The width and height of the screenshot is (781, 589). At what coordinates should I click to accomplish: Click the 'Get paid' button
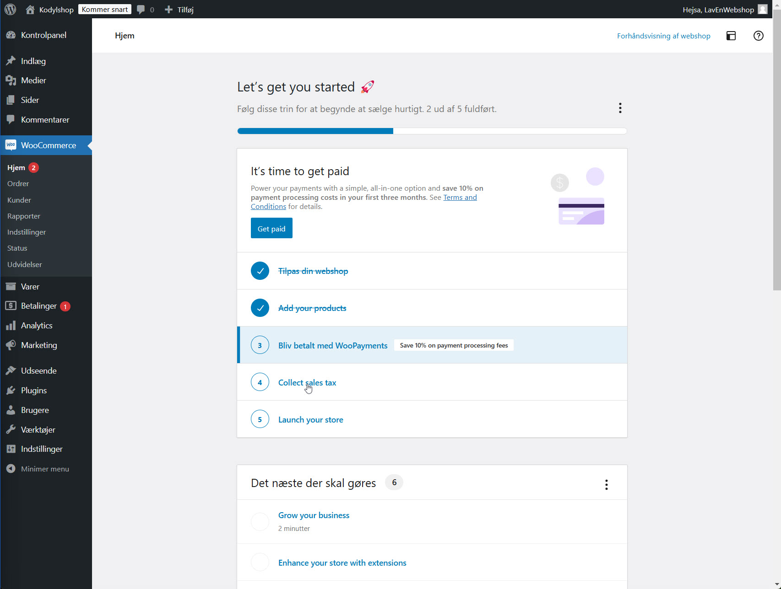click(x=271, y=228)
